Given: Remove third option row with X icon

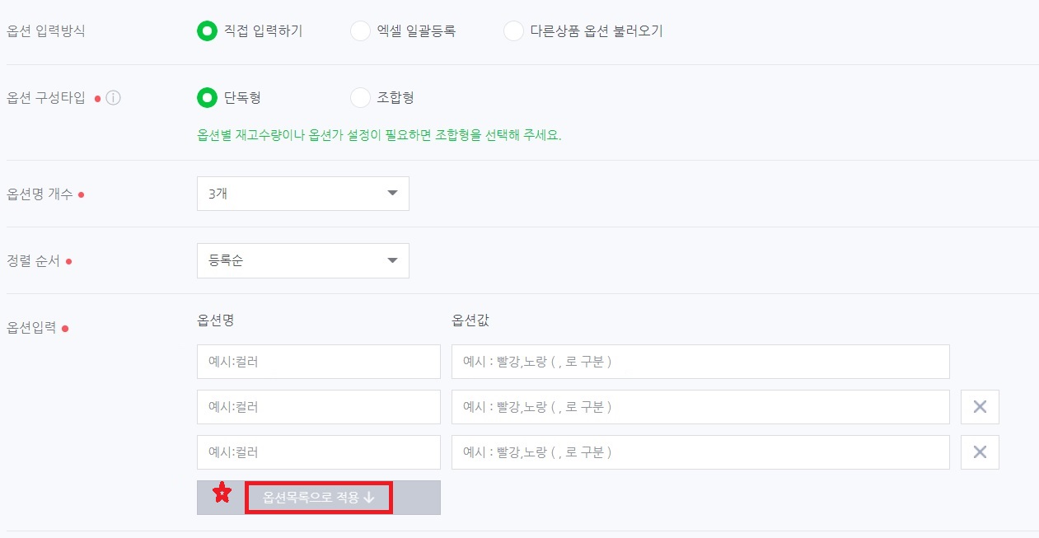Looking at the screenshot, I should 980,452.
